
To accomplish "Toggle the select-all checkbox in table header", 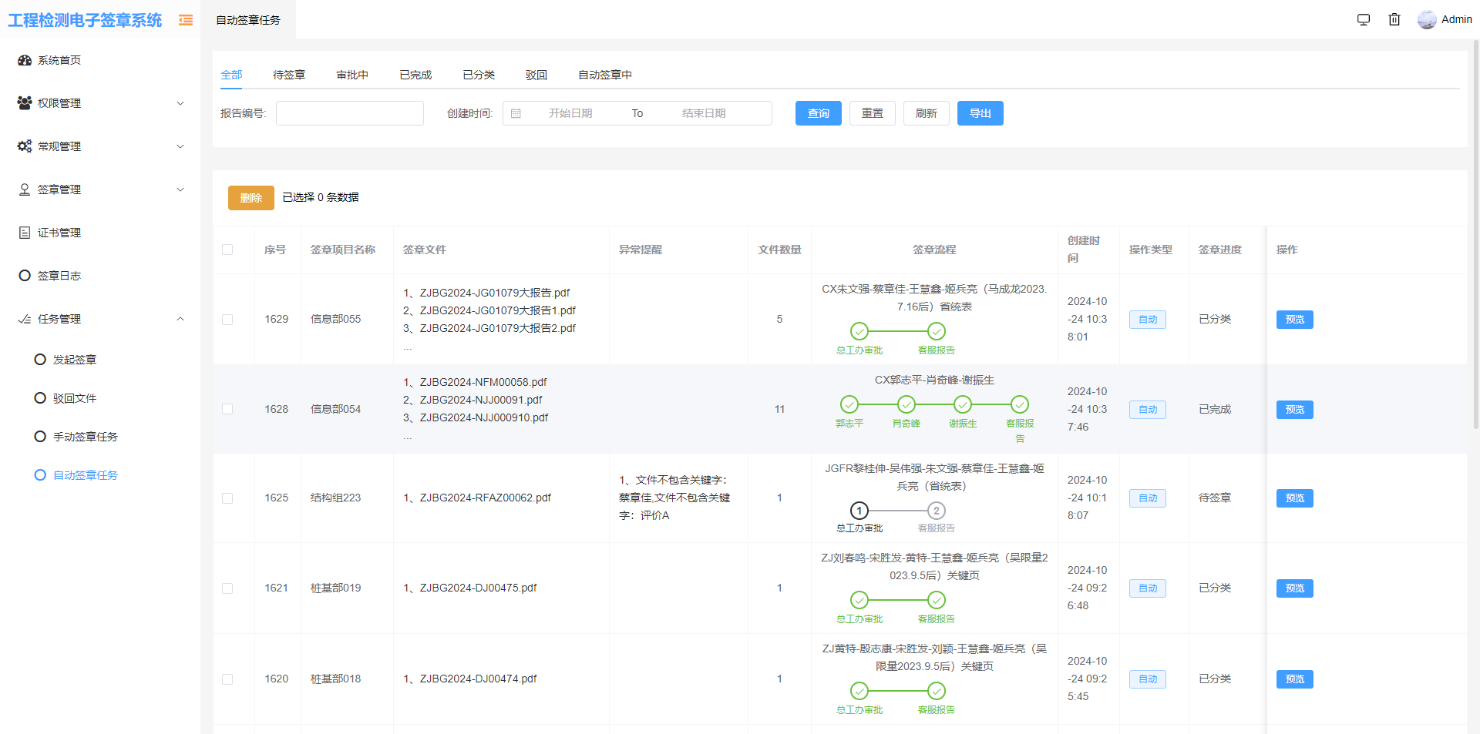I will [x=227, y=250].
